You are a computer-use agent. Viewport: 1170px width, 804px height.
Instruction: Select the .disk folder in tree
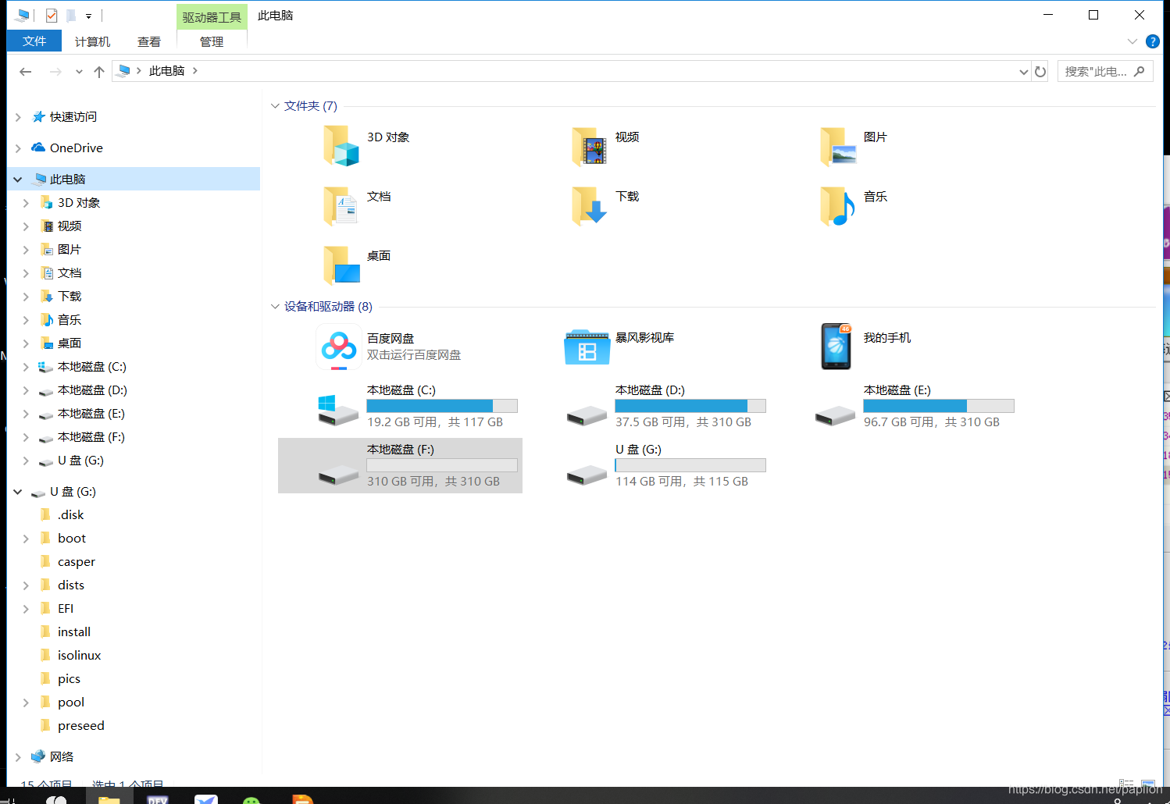click(x=70, y=515)
